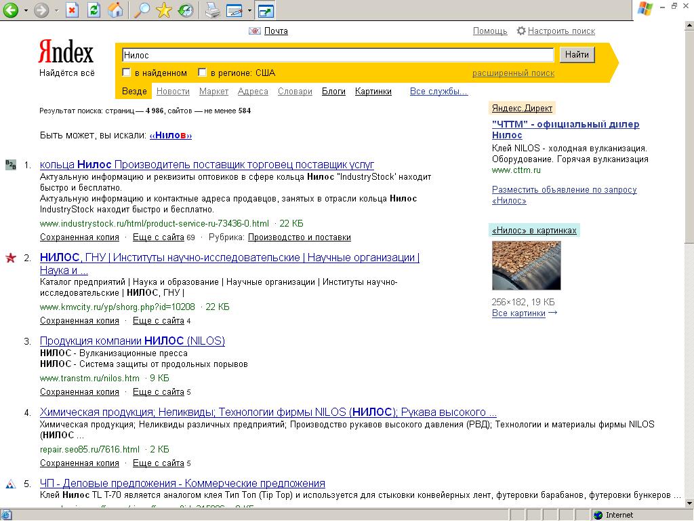This screenshot has width=694, height=521.
Task: Click the triangle icon beside result 5
Action: click(x=11, y=484)
